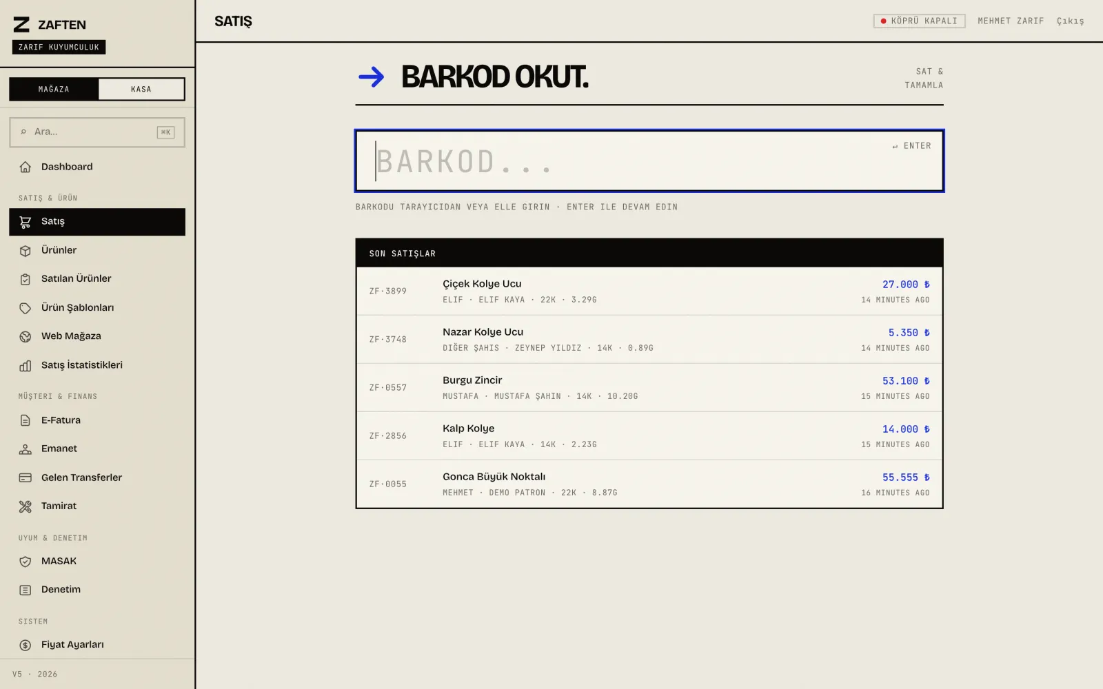Click the ENTER hint in barcode box
The height and width of the screenshot is (689, 1103).
pyautogui.click(x=911, y=146)
